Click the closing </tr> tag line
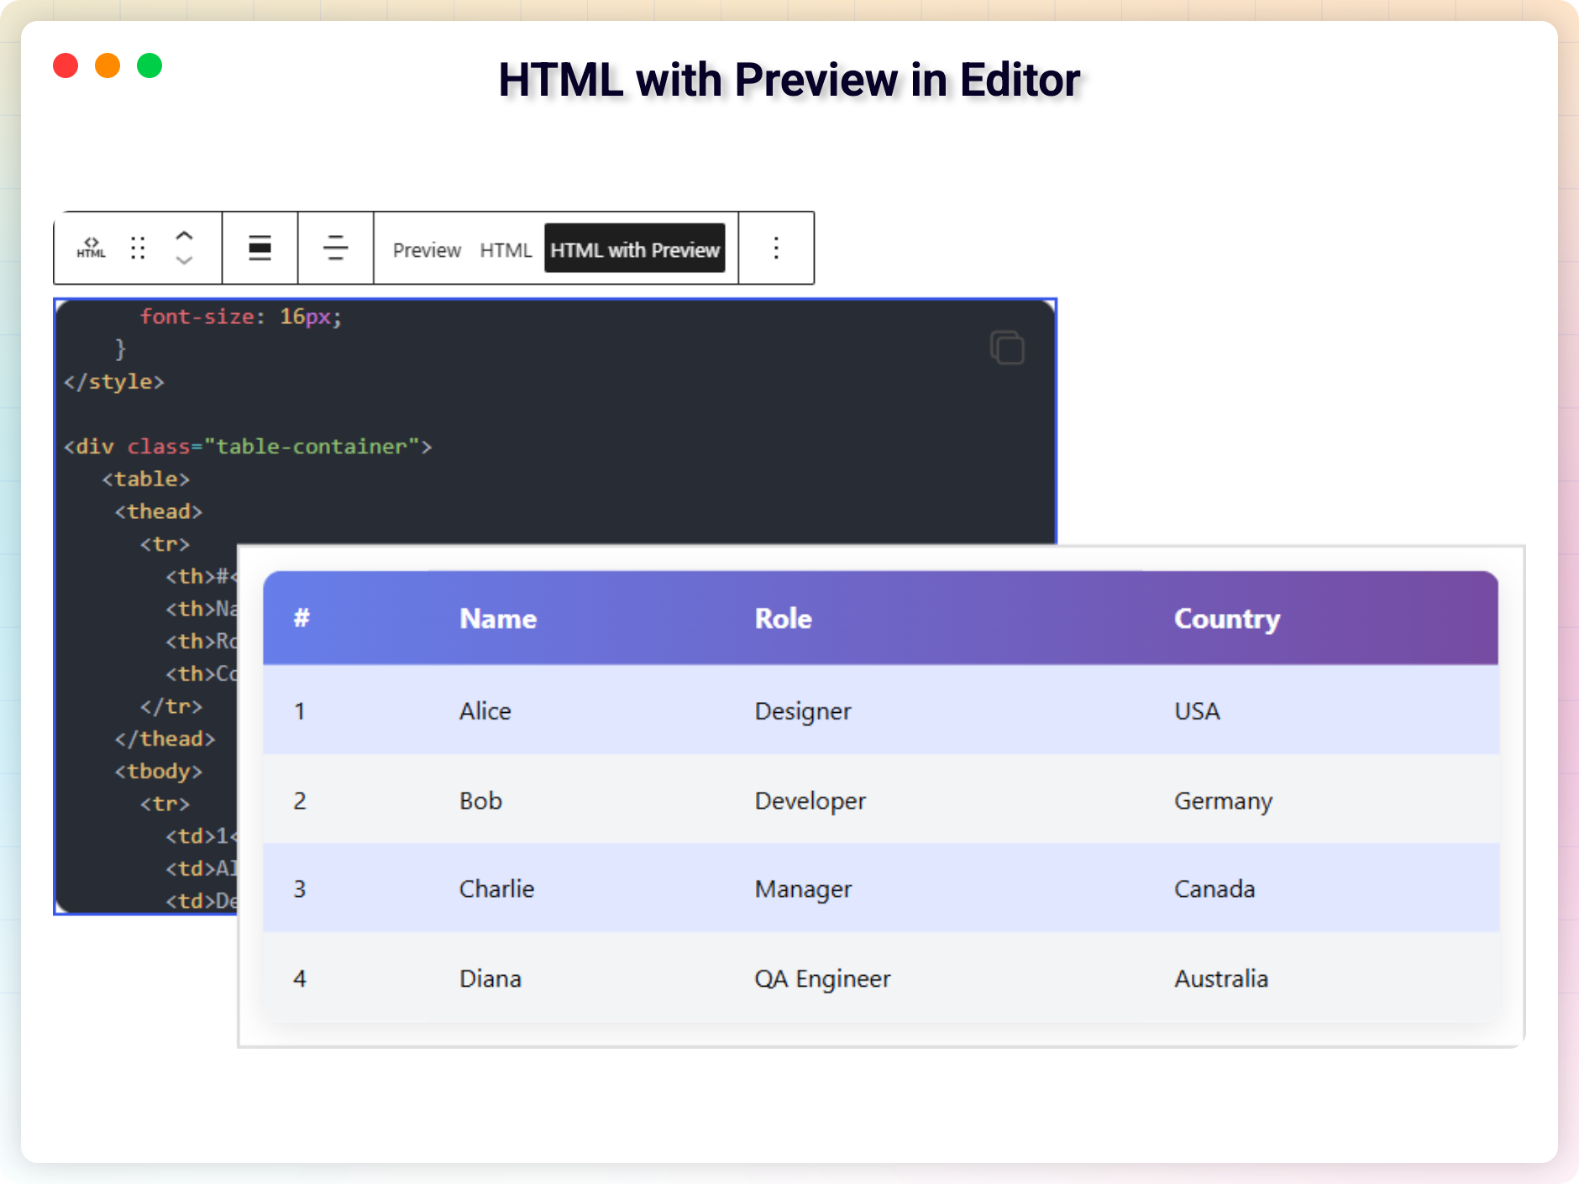 (171, 706)
